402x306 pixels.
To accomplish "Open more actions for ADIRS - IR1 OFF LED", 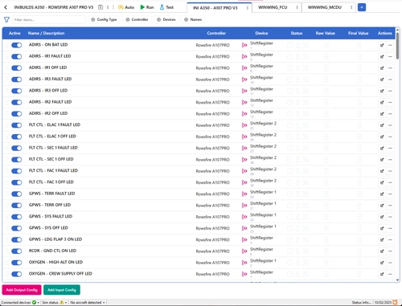I will (390, 68).
